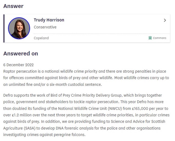Click the Answered on heading
Image resolution: width=175 pixels, height=141 pixels.
click(x=21, y=54)
